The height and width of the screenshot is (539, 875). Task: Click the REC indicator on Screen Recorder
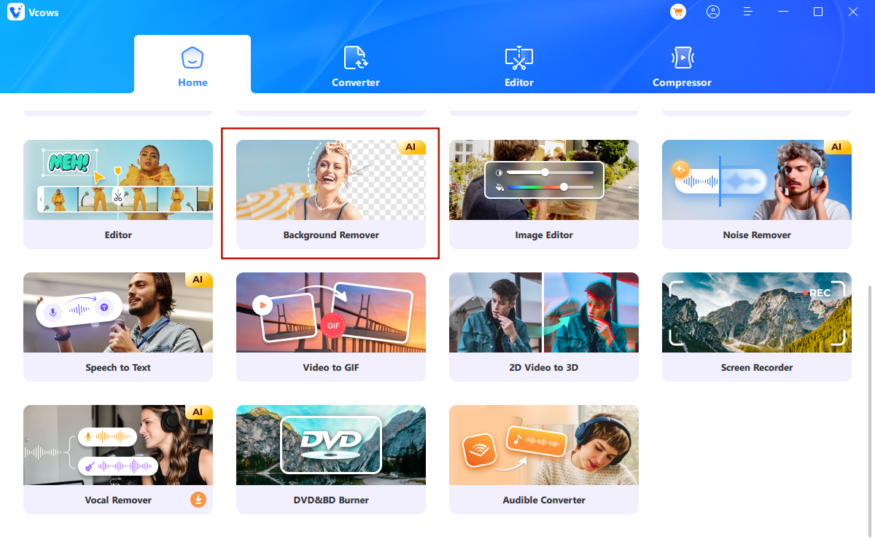(x=817, y=293)
